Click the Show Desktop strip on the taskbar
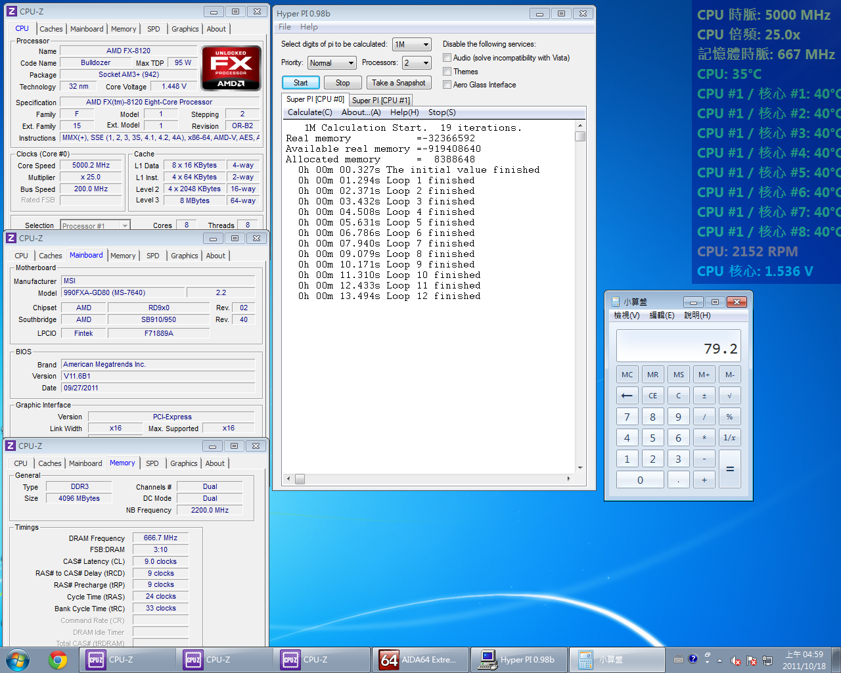 click(x=836, y=660)
